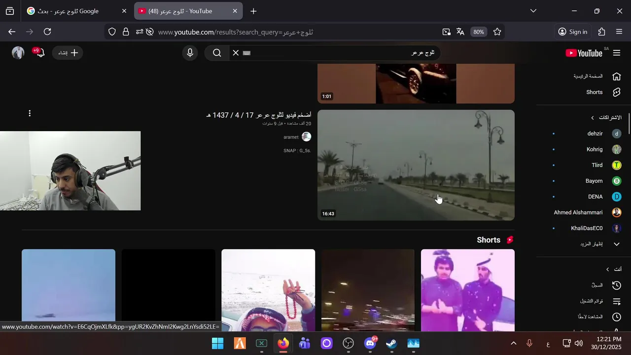The image size is (631, 355).
Task: Open the History item in the sidebar
Action: (x=605, y=285)
